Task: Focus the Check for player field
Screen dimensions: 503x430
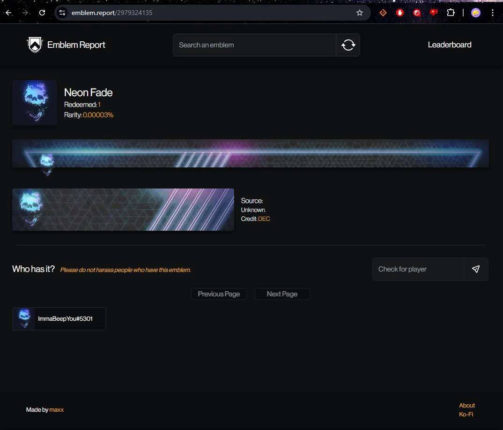Action: pos(418,269)
